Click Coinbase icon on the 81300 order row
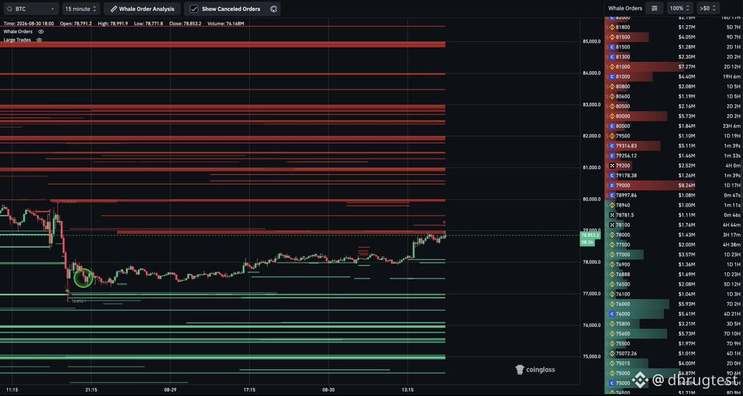 click(x=611, y=57)
